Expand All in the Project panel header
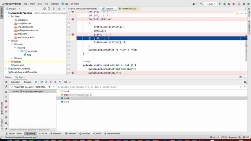The image size is (251, 141). pos(49,9)
